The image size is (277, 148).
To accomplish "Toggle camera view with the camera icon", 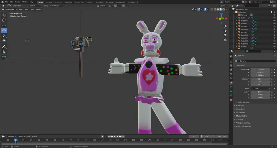I will (225, 35).
